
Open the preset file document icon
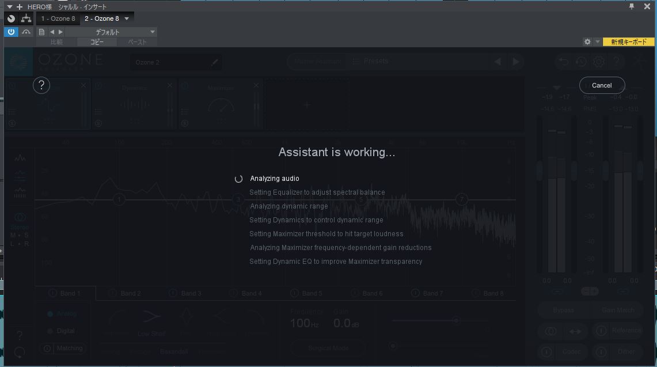coord(41,32)
